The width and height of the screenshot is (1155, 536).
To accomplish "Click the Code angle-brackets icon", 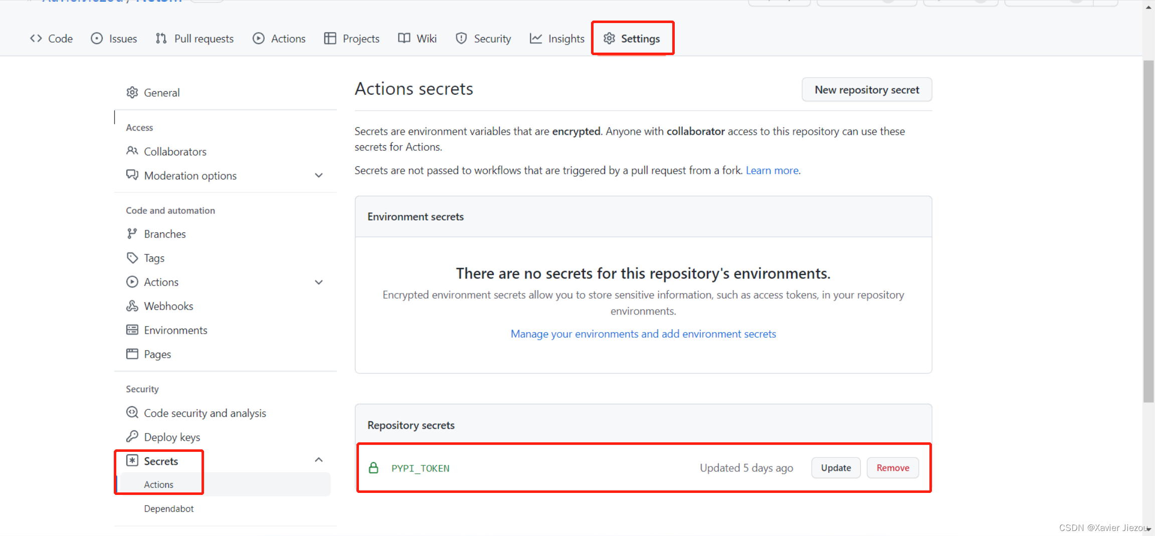I will (36, 39).
